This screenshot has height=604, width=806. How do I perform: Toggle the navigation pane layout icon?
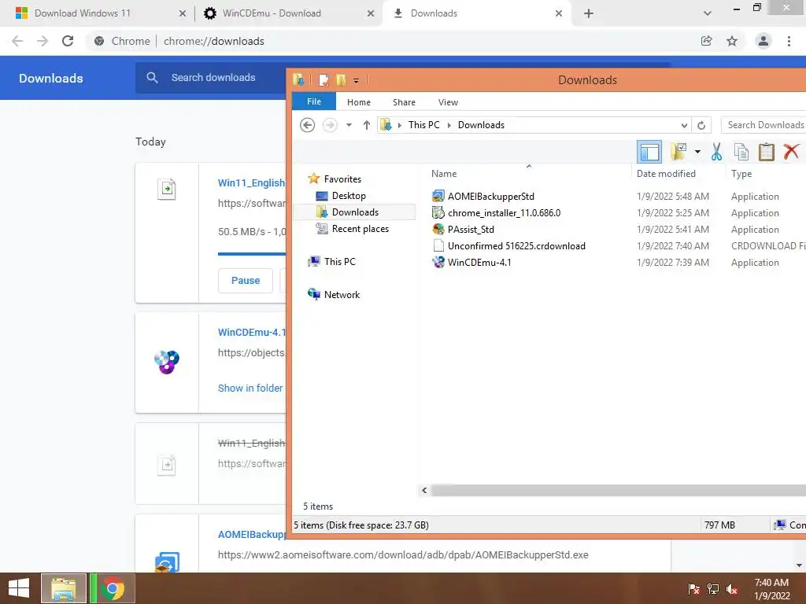click(649, 152)
